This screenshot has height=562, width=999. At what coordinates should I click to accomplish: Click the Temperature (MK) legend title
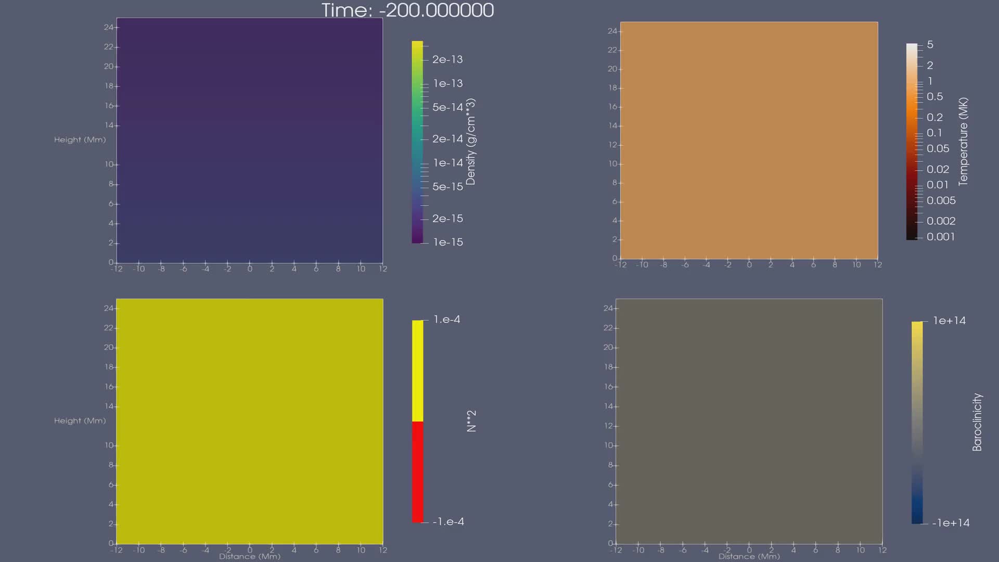963,142
